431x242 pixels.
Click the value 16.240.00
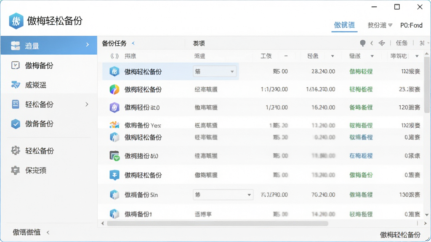pyautogui.click(x=323, y=107)
